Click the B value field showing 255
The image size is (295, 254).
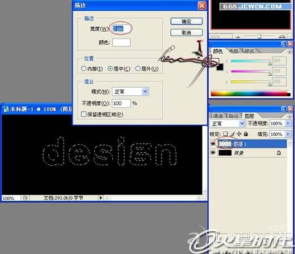[x=279, y=81]
